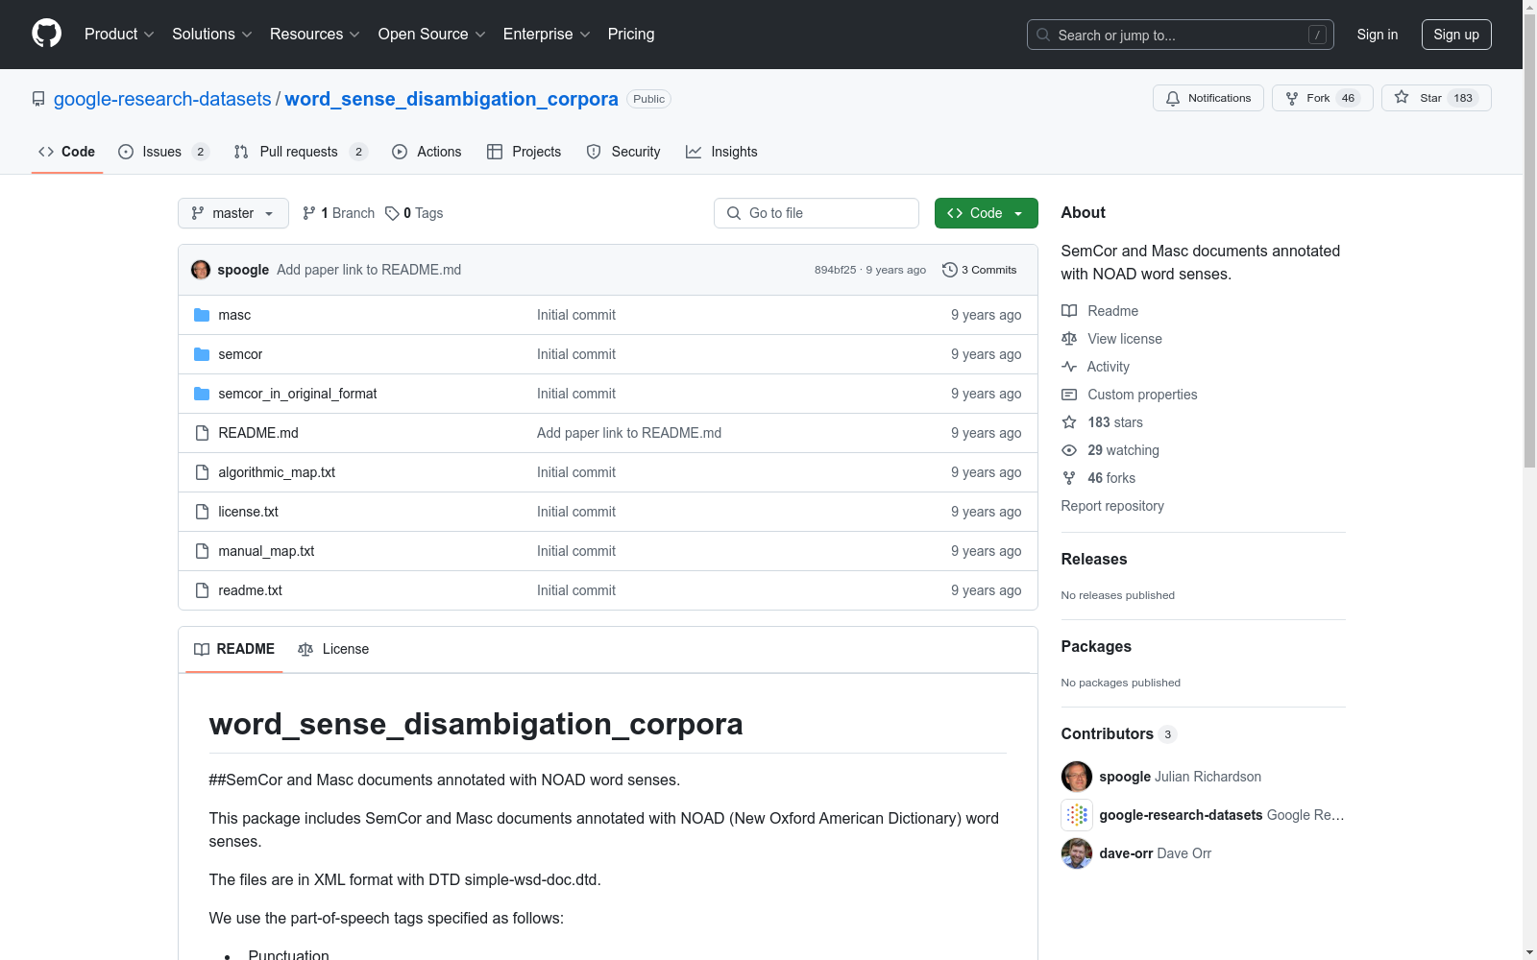The width and height of the screenshot is (1537, 960).
Task: Open the google-research-datasets owner link
Action: (162, 99)
